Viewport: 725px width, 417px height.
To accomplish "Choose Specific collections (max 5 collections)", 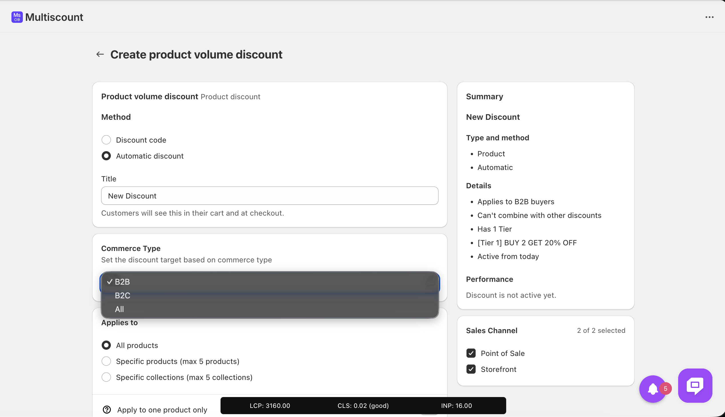I will coord(106,377).
